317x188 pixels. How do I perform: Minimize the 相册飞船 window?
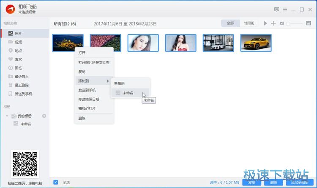(293, 10)
